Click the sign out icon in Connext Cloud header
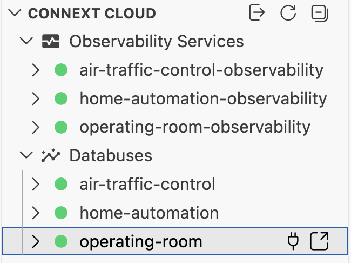This screenshot has width=351, height=263. [x=256, y=12]
